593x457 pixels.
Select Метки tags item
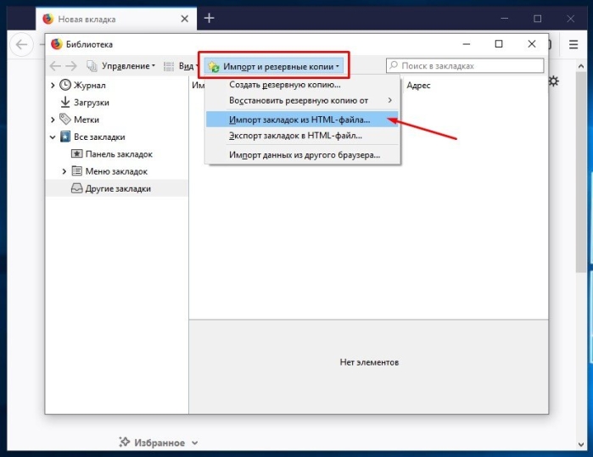click(x=87, y=120)
